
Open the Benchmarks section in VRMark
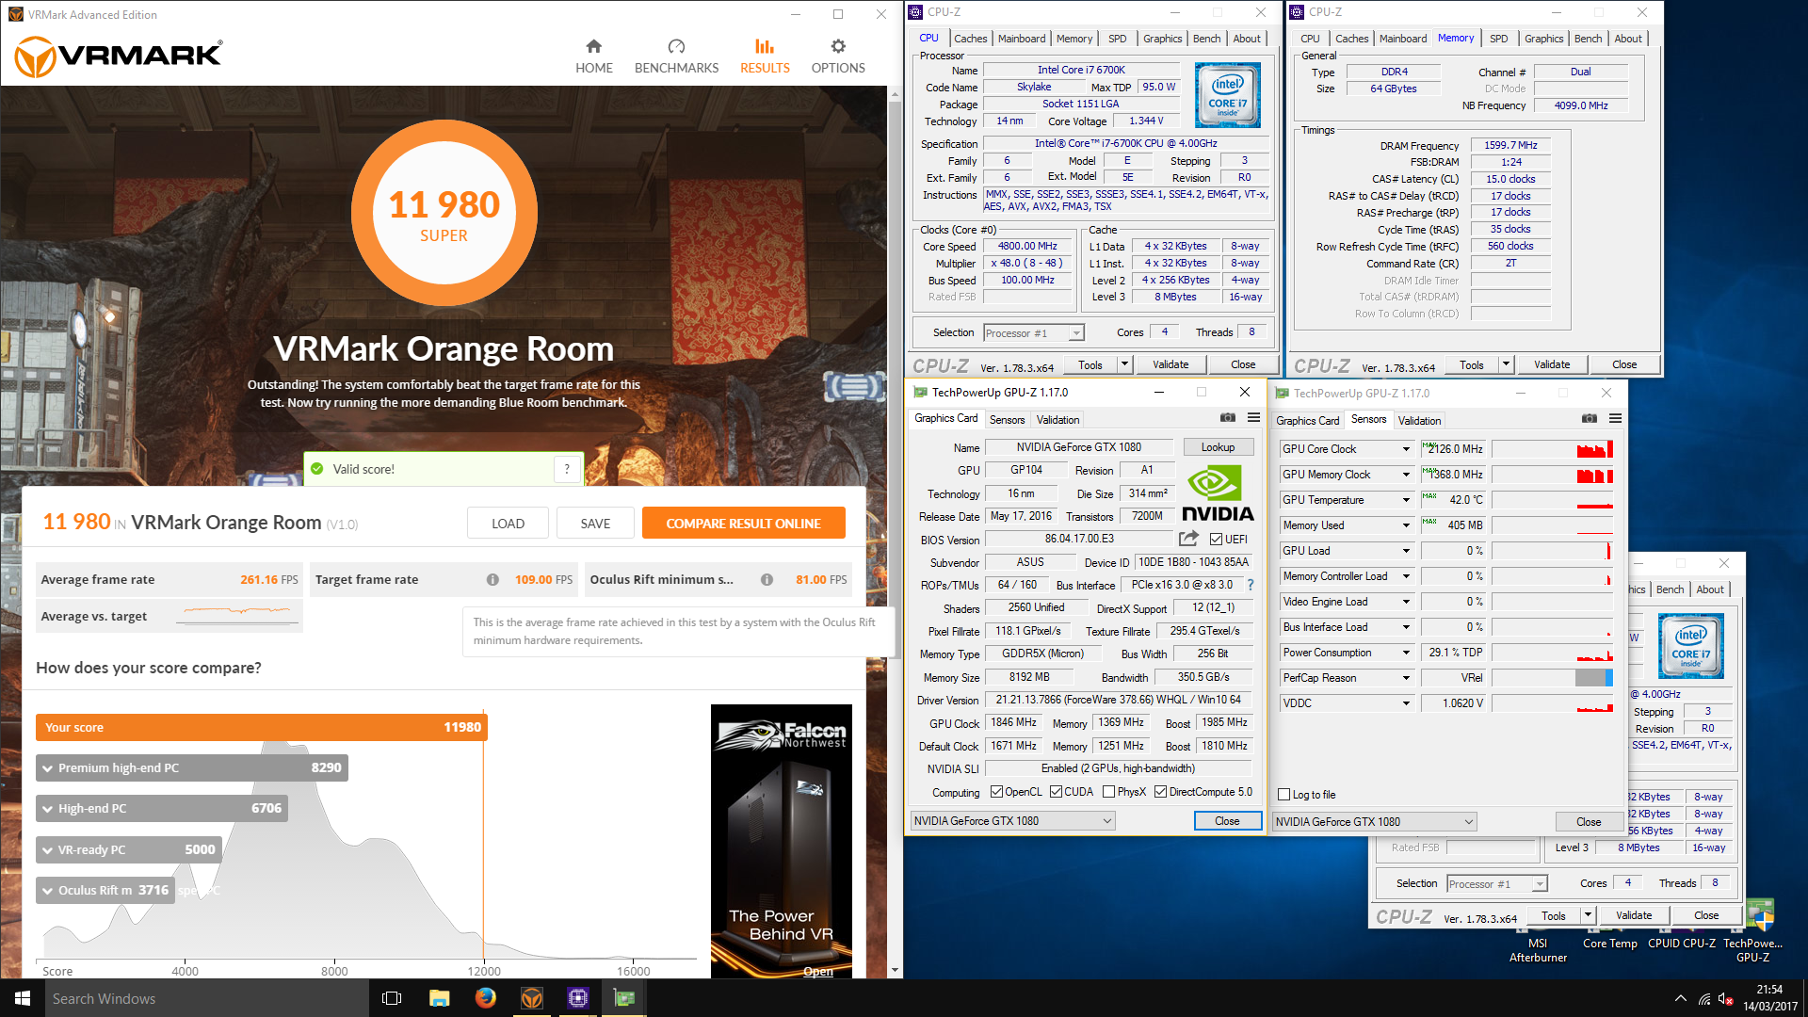(676, 56)
